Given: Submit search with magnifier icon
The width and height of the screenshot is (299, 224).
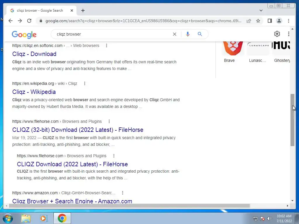Looking at the screenshot, I should [x=200, y=34].
